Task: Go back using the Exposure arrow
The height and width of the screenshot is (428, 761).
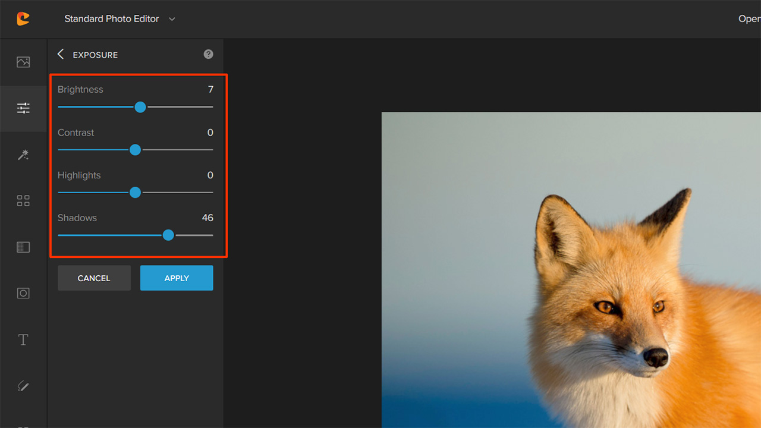Action: (61, 54)
